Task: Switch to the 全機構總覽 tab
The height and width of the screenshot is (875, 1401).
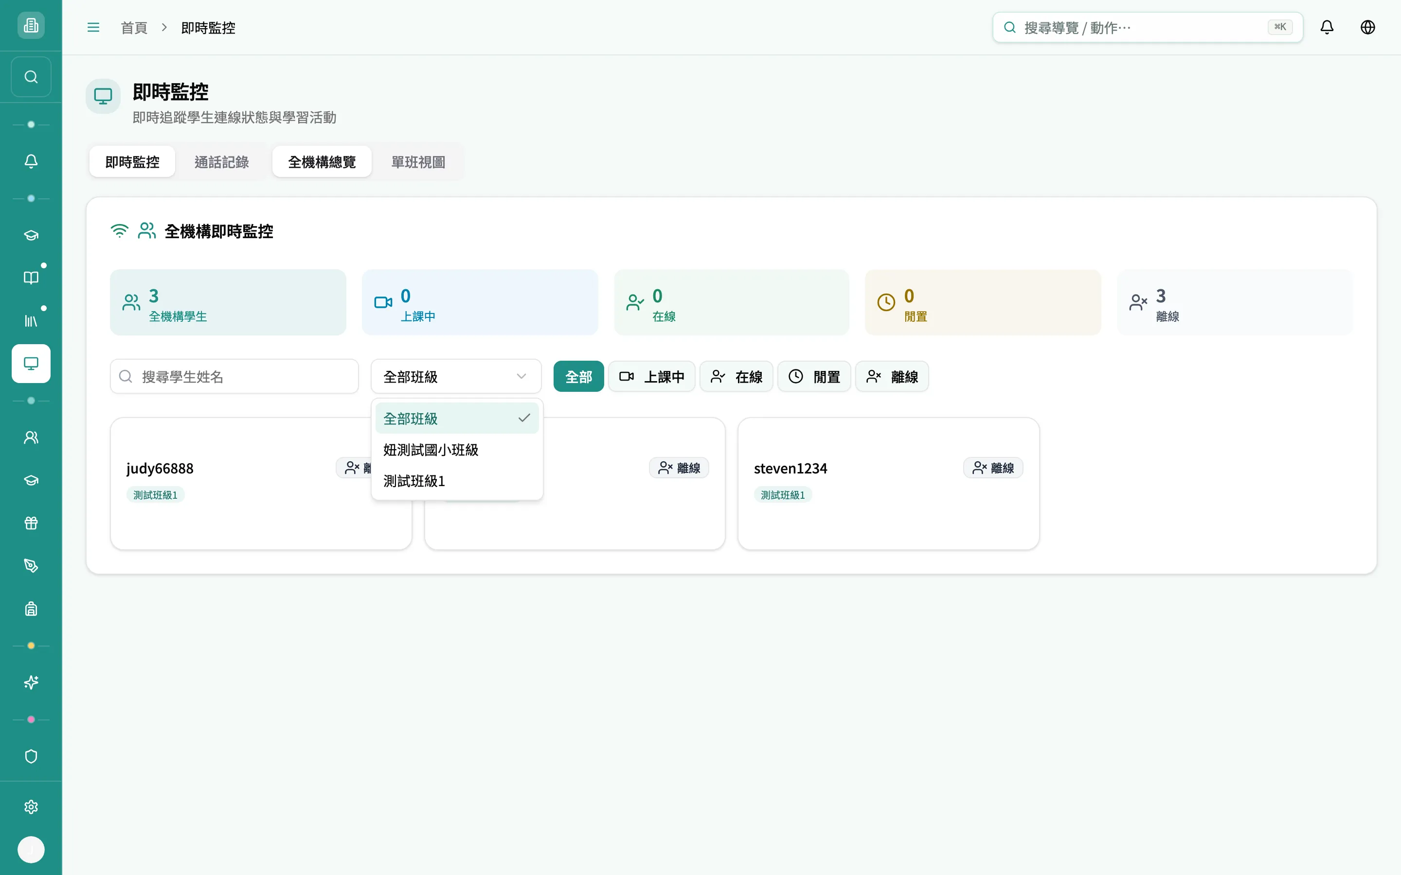Action: pos(322,162)
